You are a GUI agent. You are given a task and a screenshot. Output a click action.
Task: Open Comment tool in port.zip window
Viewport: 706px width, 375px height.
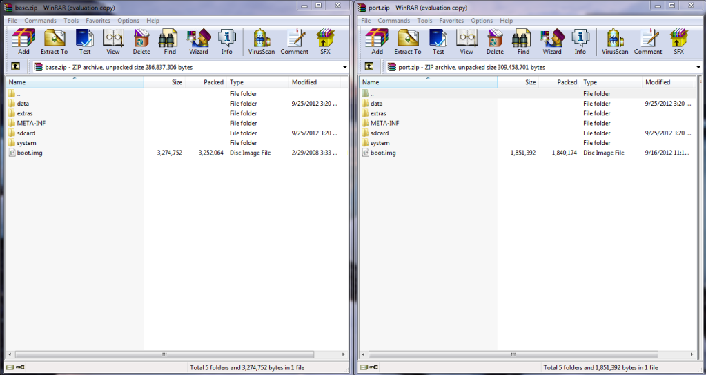click(x=647, y=41)
